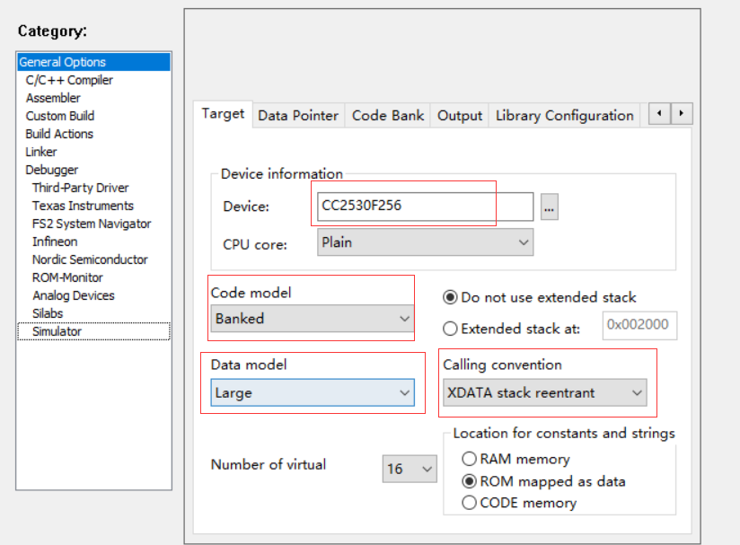Image resolution: width=740 pixels, height=545 pixels.
Task: Click the extended stack address field
Action: (x=639, y=325)
